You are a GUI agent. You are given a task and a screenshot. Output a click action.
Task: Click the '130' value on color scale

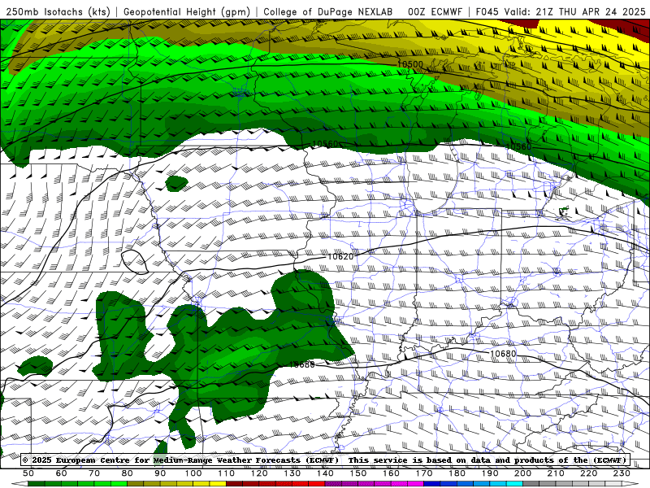(292, 473)
